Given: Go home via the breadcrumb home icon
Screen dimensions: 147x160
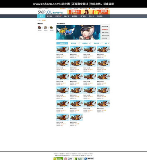Looking at the screenshot, I should point(38,20).
